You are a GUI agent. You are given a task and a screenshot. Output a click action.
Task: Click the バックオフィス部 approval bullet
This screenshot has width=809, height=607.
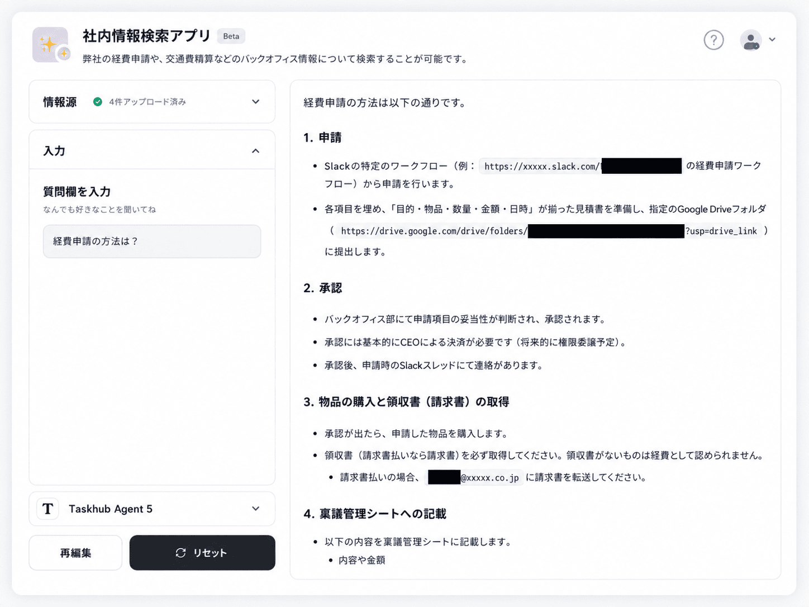[x=465, y=319]
